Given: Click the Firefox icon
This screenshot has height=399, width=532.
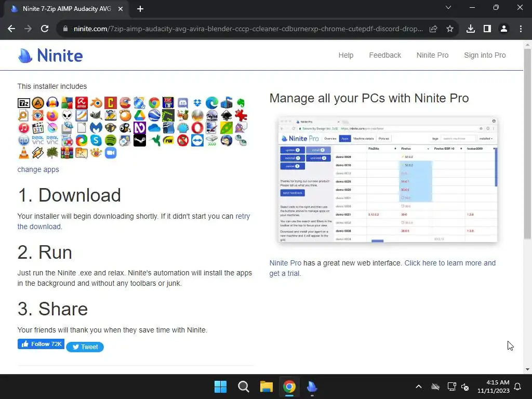Looking at the screenshot, I should (52, 116).
